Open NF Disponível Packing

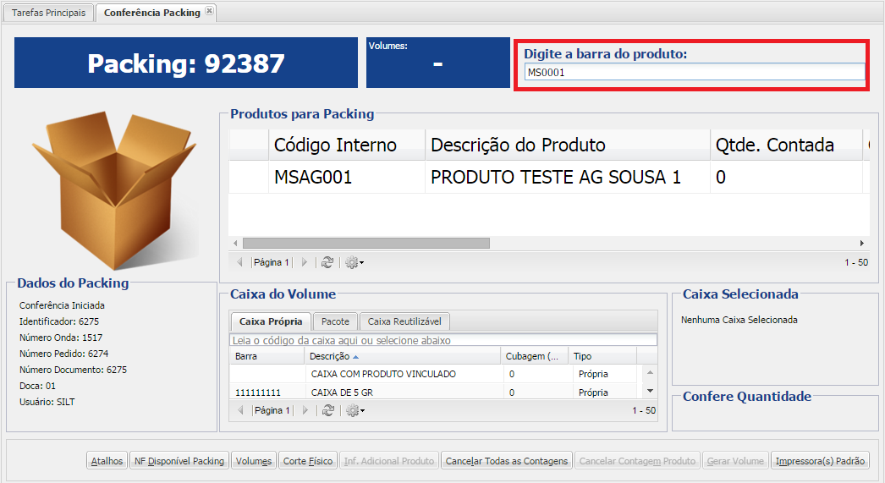click(x=179, y=461)
